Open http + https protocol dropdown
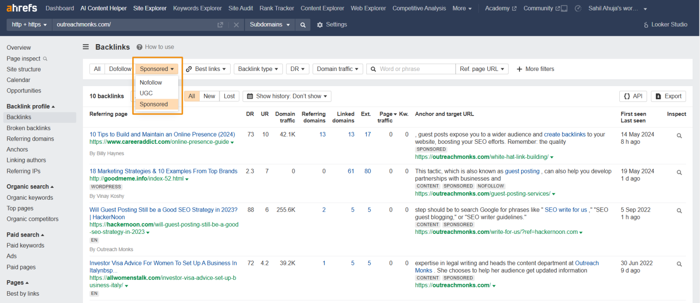Viewport: 700px width, 303px height. tap(29, 25)
